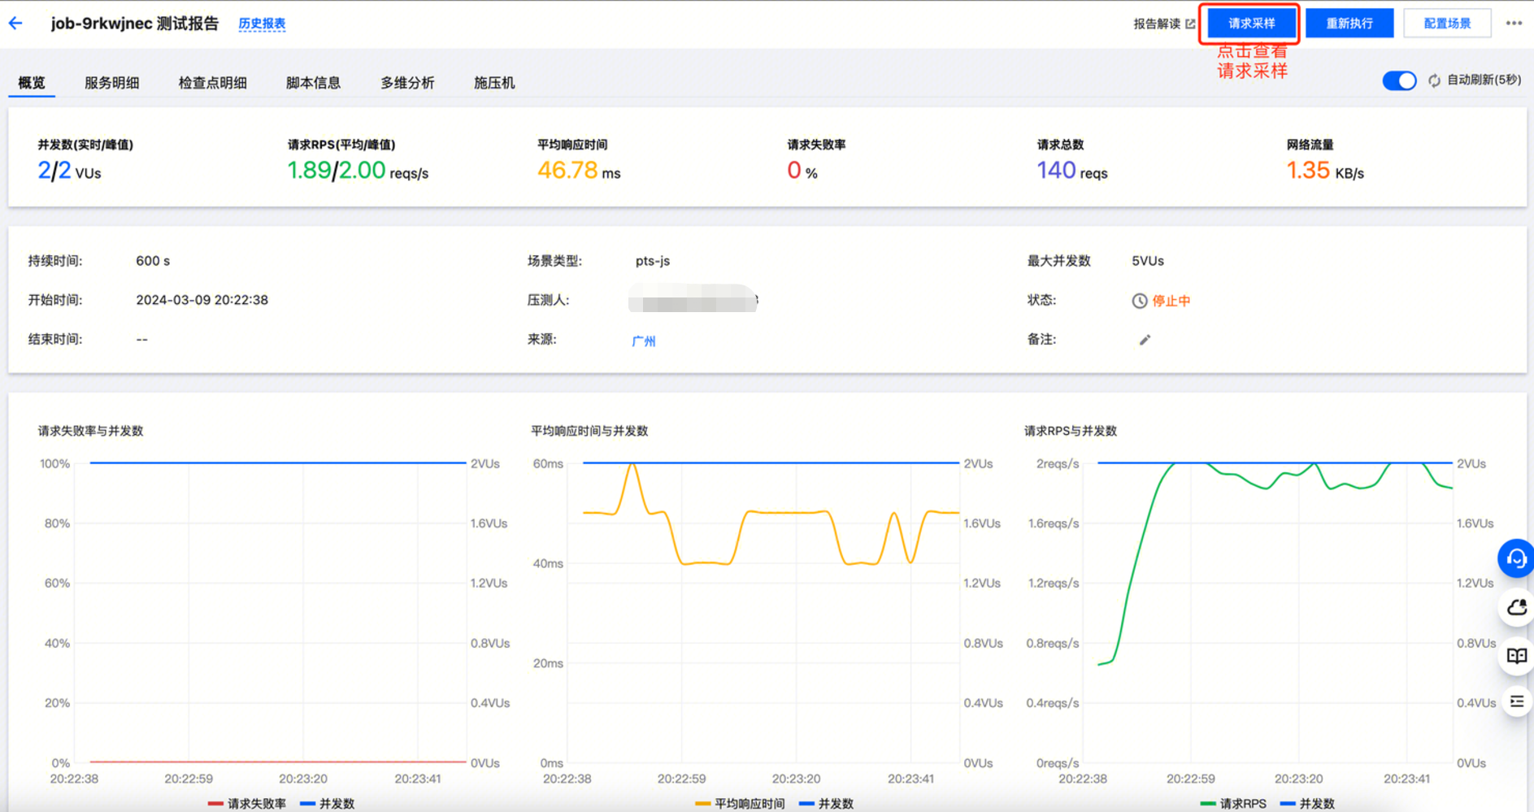Screen dimensions: 1534x812
Task: Toggle the 请求失败率 legend series
Action: 248,803
